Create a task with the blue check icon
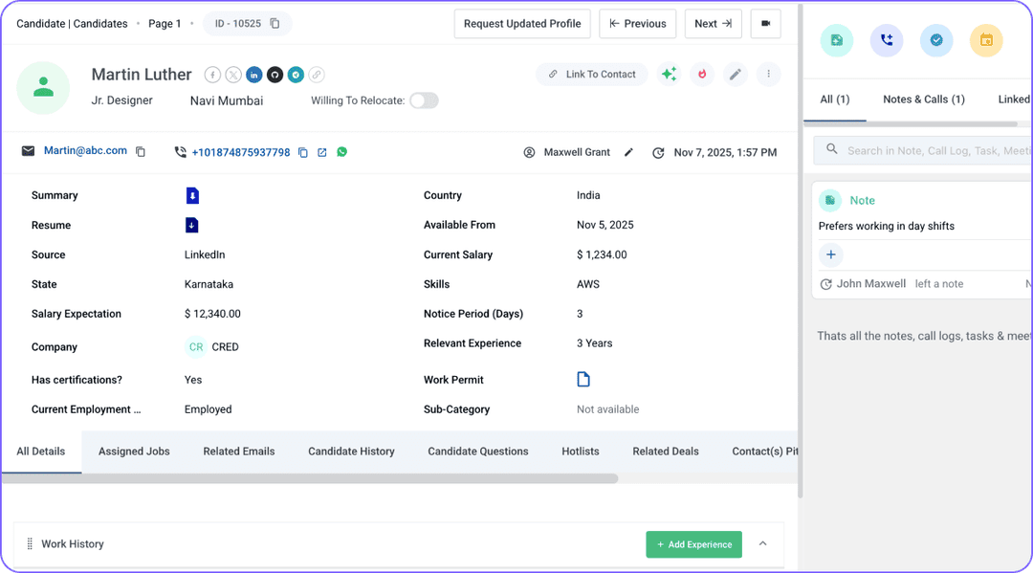Image resolution: width=1033 pixels, height=573 pixels. (936, 40)
